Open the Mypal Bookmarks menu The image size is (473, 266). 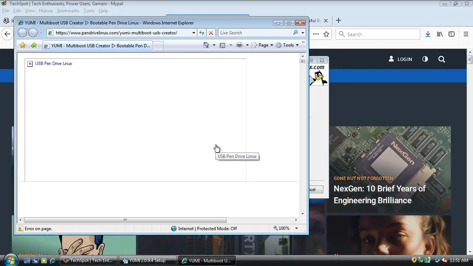pyautogui.click(x=68, y=11)
